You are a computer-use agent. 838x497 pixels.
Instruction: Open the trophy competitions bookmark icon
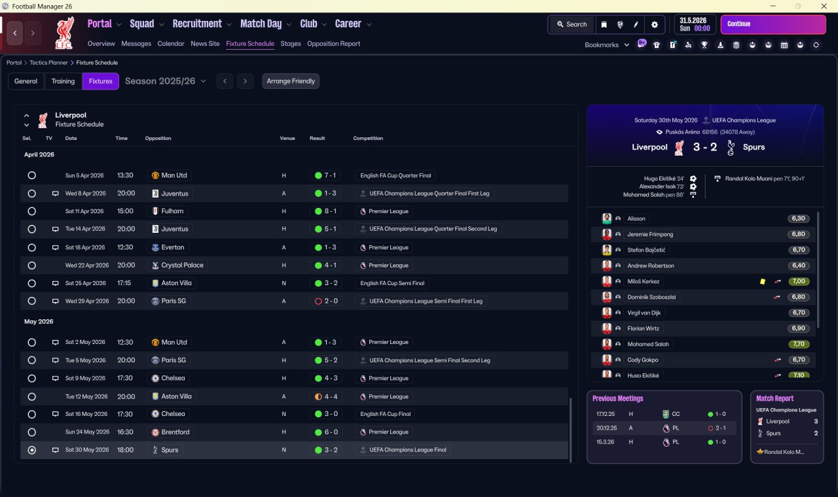click(x=704, y=45)
